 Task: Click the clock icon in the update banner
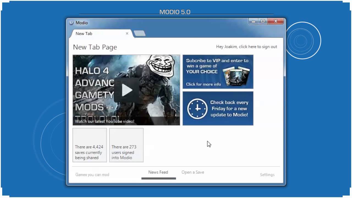[197, 108]
